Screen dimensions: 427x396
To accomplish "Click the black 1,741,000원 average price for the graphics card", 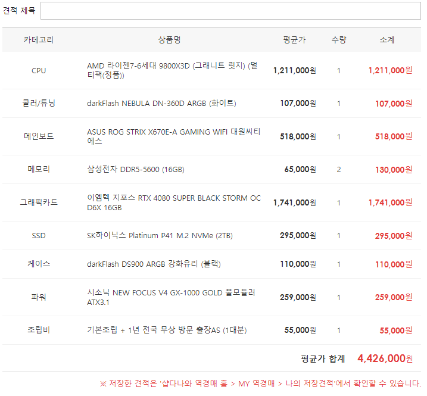I will click(x=295, y=202).
